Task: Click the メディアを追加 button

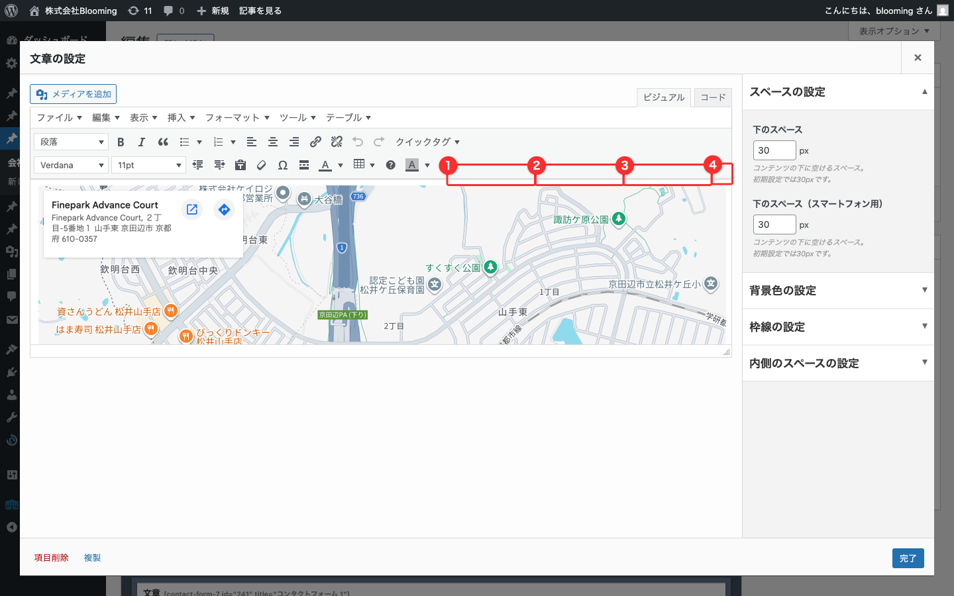Action: pyautogui.click(x=73, y=94)
